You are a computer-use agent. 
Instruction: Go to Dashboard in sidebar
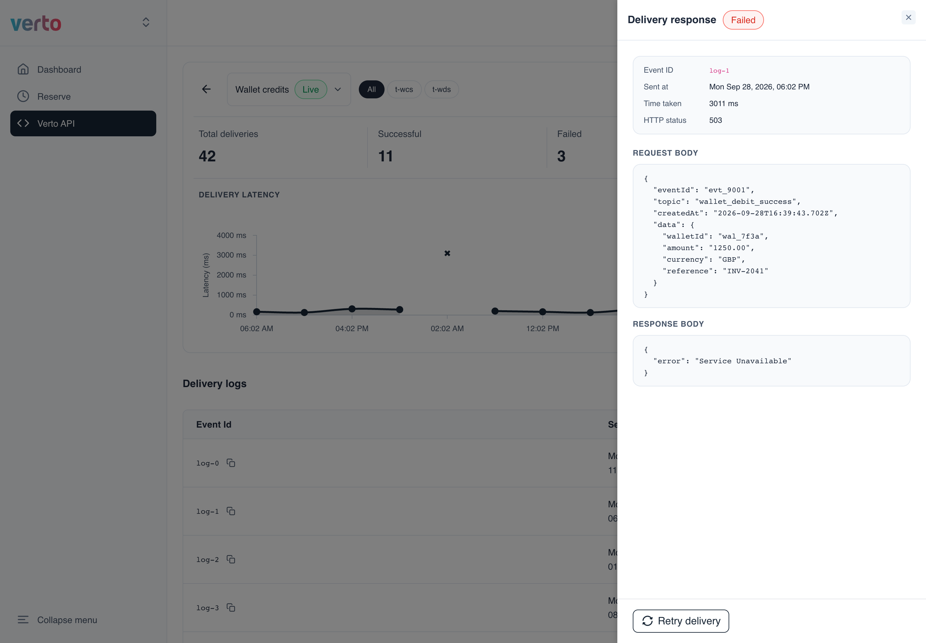coord(83,69)
